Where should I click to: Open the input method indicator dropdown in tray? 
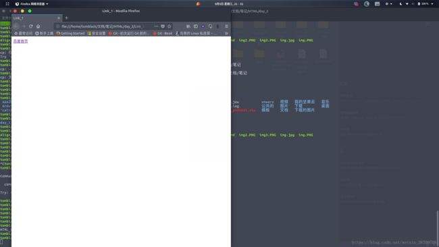click(388, 4)
